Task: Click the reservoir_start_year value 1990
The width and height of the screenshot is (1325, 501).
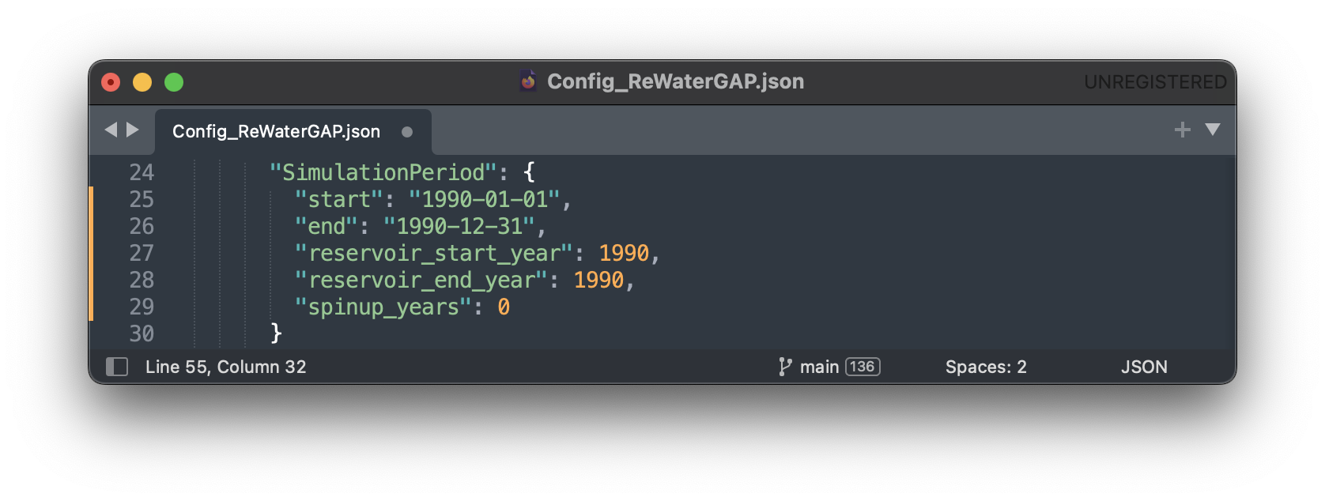Action: pos(623,253)
